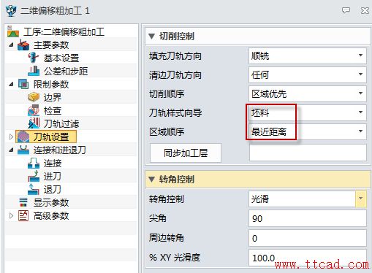
Task: Click the empty field beside 同步加工层
Action: [308, 153]
